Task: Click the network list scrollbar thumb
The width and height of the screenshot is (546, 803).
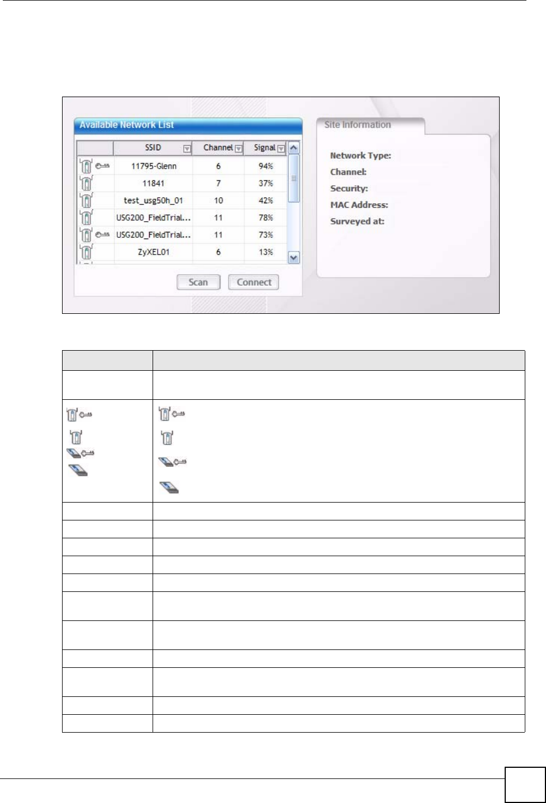Action: click(x=294, y=179)
